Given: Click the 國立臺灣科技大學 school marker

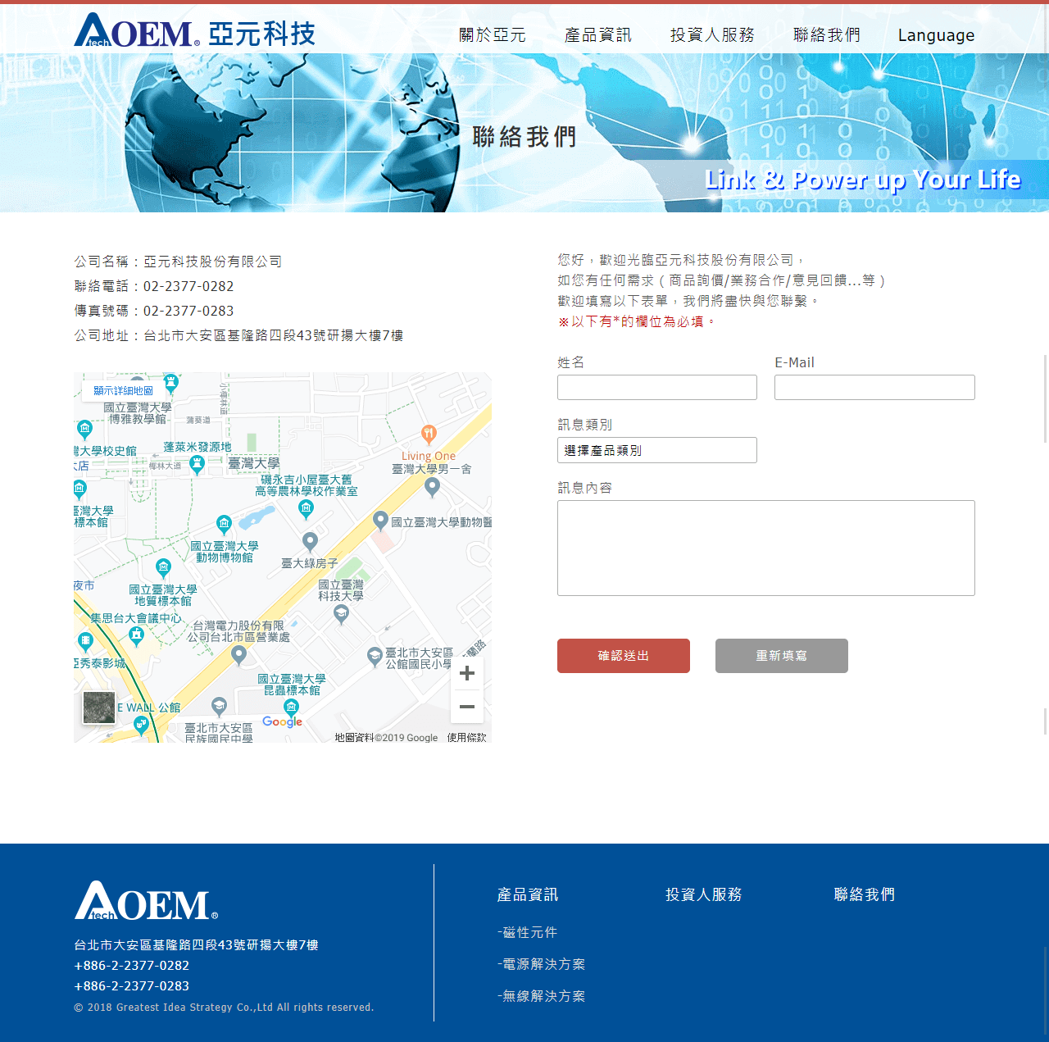Looking at the screenshot, I should coord(342,615).
